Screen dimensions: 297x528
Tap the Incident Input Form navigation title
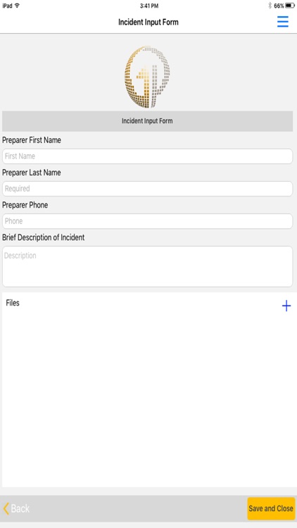[x=148, y=23]
